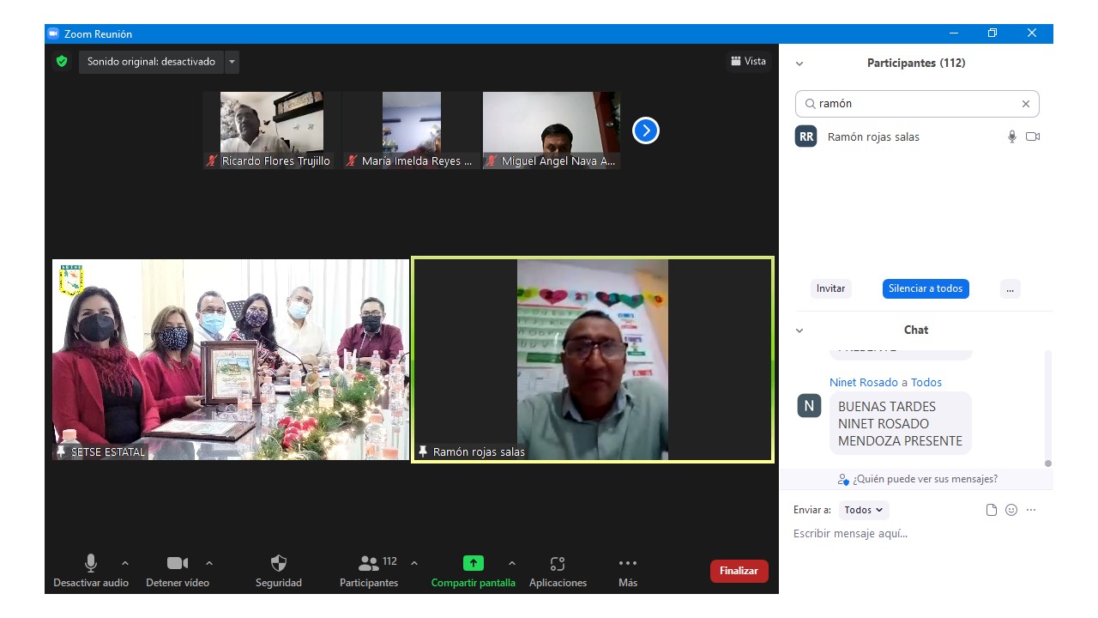Image resolution: width=1098 pixels, height=618 pixels.
Task: Click chat scrollbar thumb
Action: [x=1047, y=463]
